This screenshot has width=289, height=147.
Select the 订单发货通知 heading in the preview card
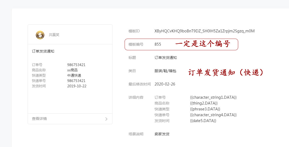(43, 51)
